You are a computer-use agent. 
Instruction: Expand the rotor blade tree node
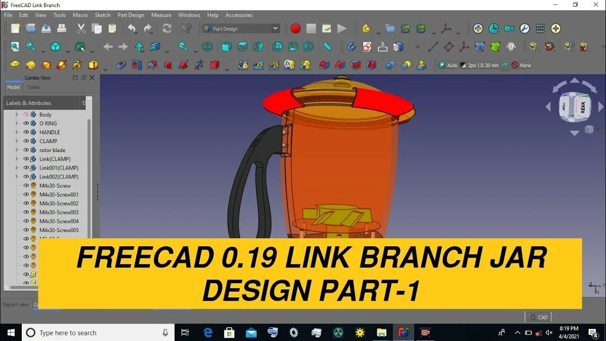pos(17,150)
